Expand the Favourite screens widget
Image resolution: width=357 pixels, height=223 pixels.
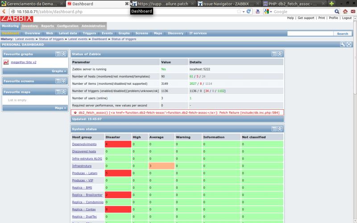pyautogui.click(x=64, y=81)
